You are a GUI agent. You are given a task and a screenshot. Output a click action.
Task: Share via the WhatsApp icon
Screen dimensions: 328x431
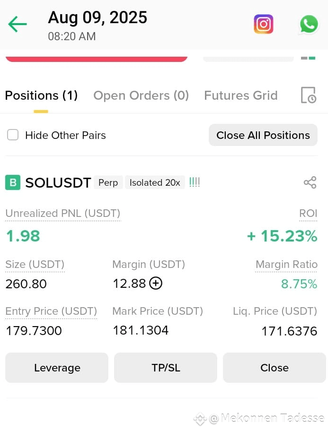(309, 24)
